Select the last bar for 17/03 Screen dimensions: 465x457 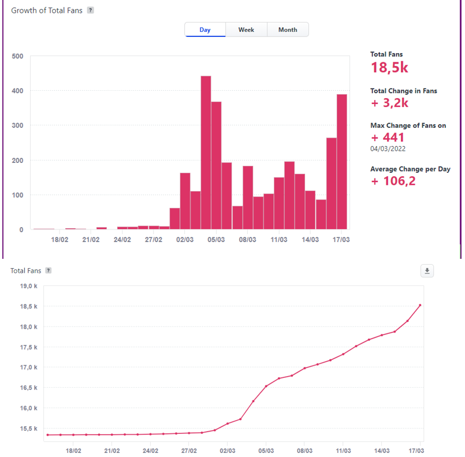(x=342, y=162)
